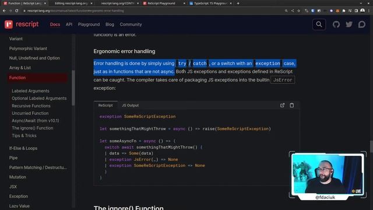Jump to Async/Await (from v10.1) section
This screenshot has width=373, height=210.
35,121
